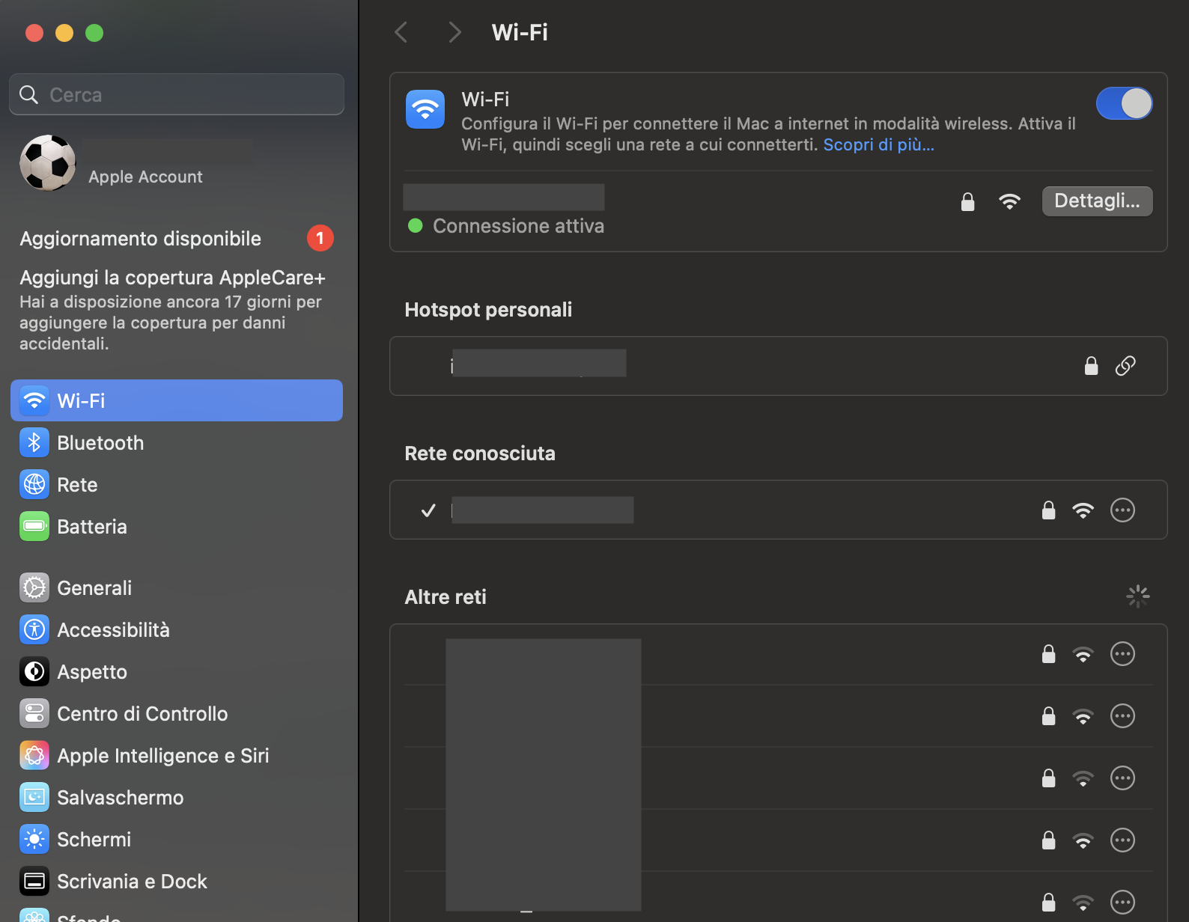Click the 'Rete conosciuta' heading
The image size is (1189, 922).
[480, 454]
